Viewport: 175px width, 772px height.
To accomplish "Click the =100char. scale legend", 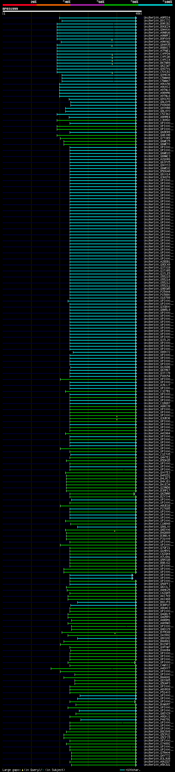I will pos(130,770).
